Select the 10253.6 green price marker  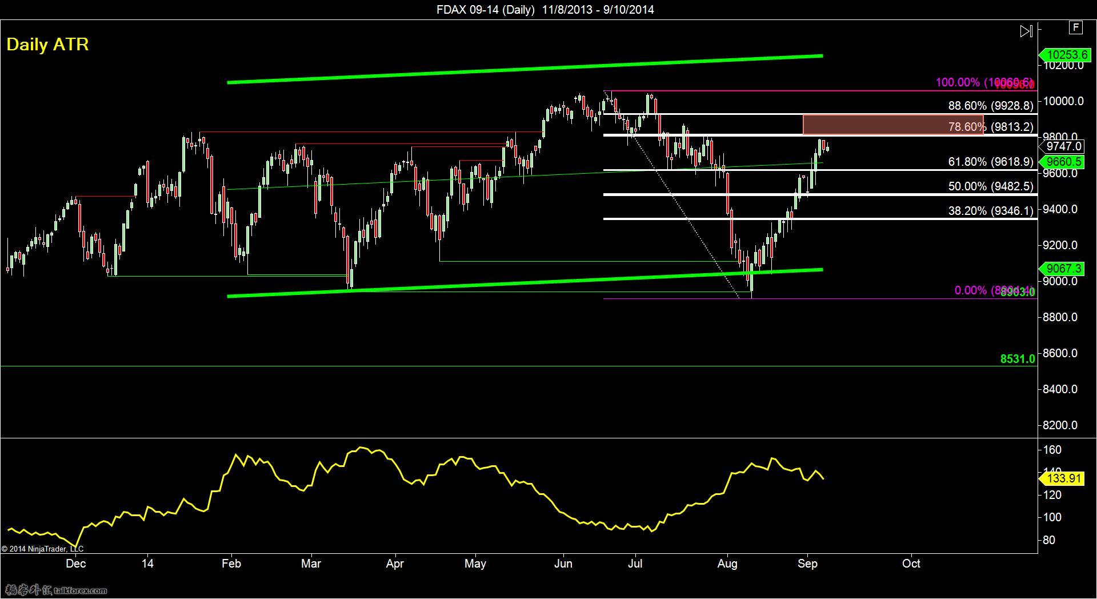click(1065, 55)
